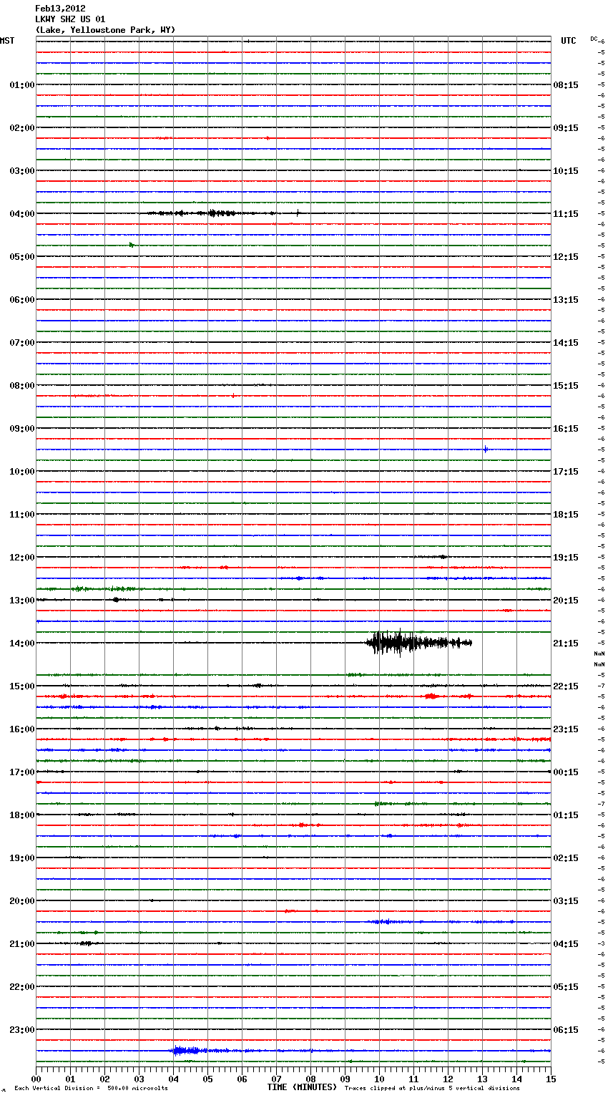Select the 08:00 MST hour label
Image resolution: width=608 pixels, height=1098 pixels.
(x=22, y=386)
